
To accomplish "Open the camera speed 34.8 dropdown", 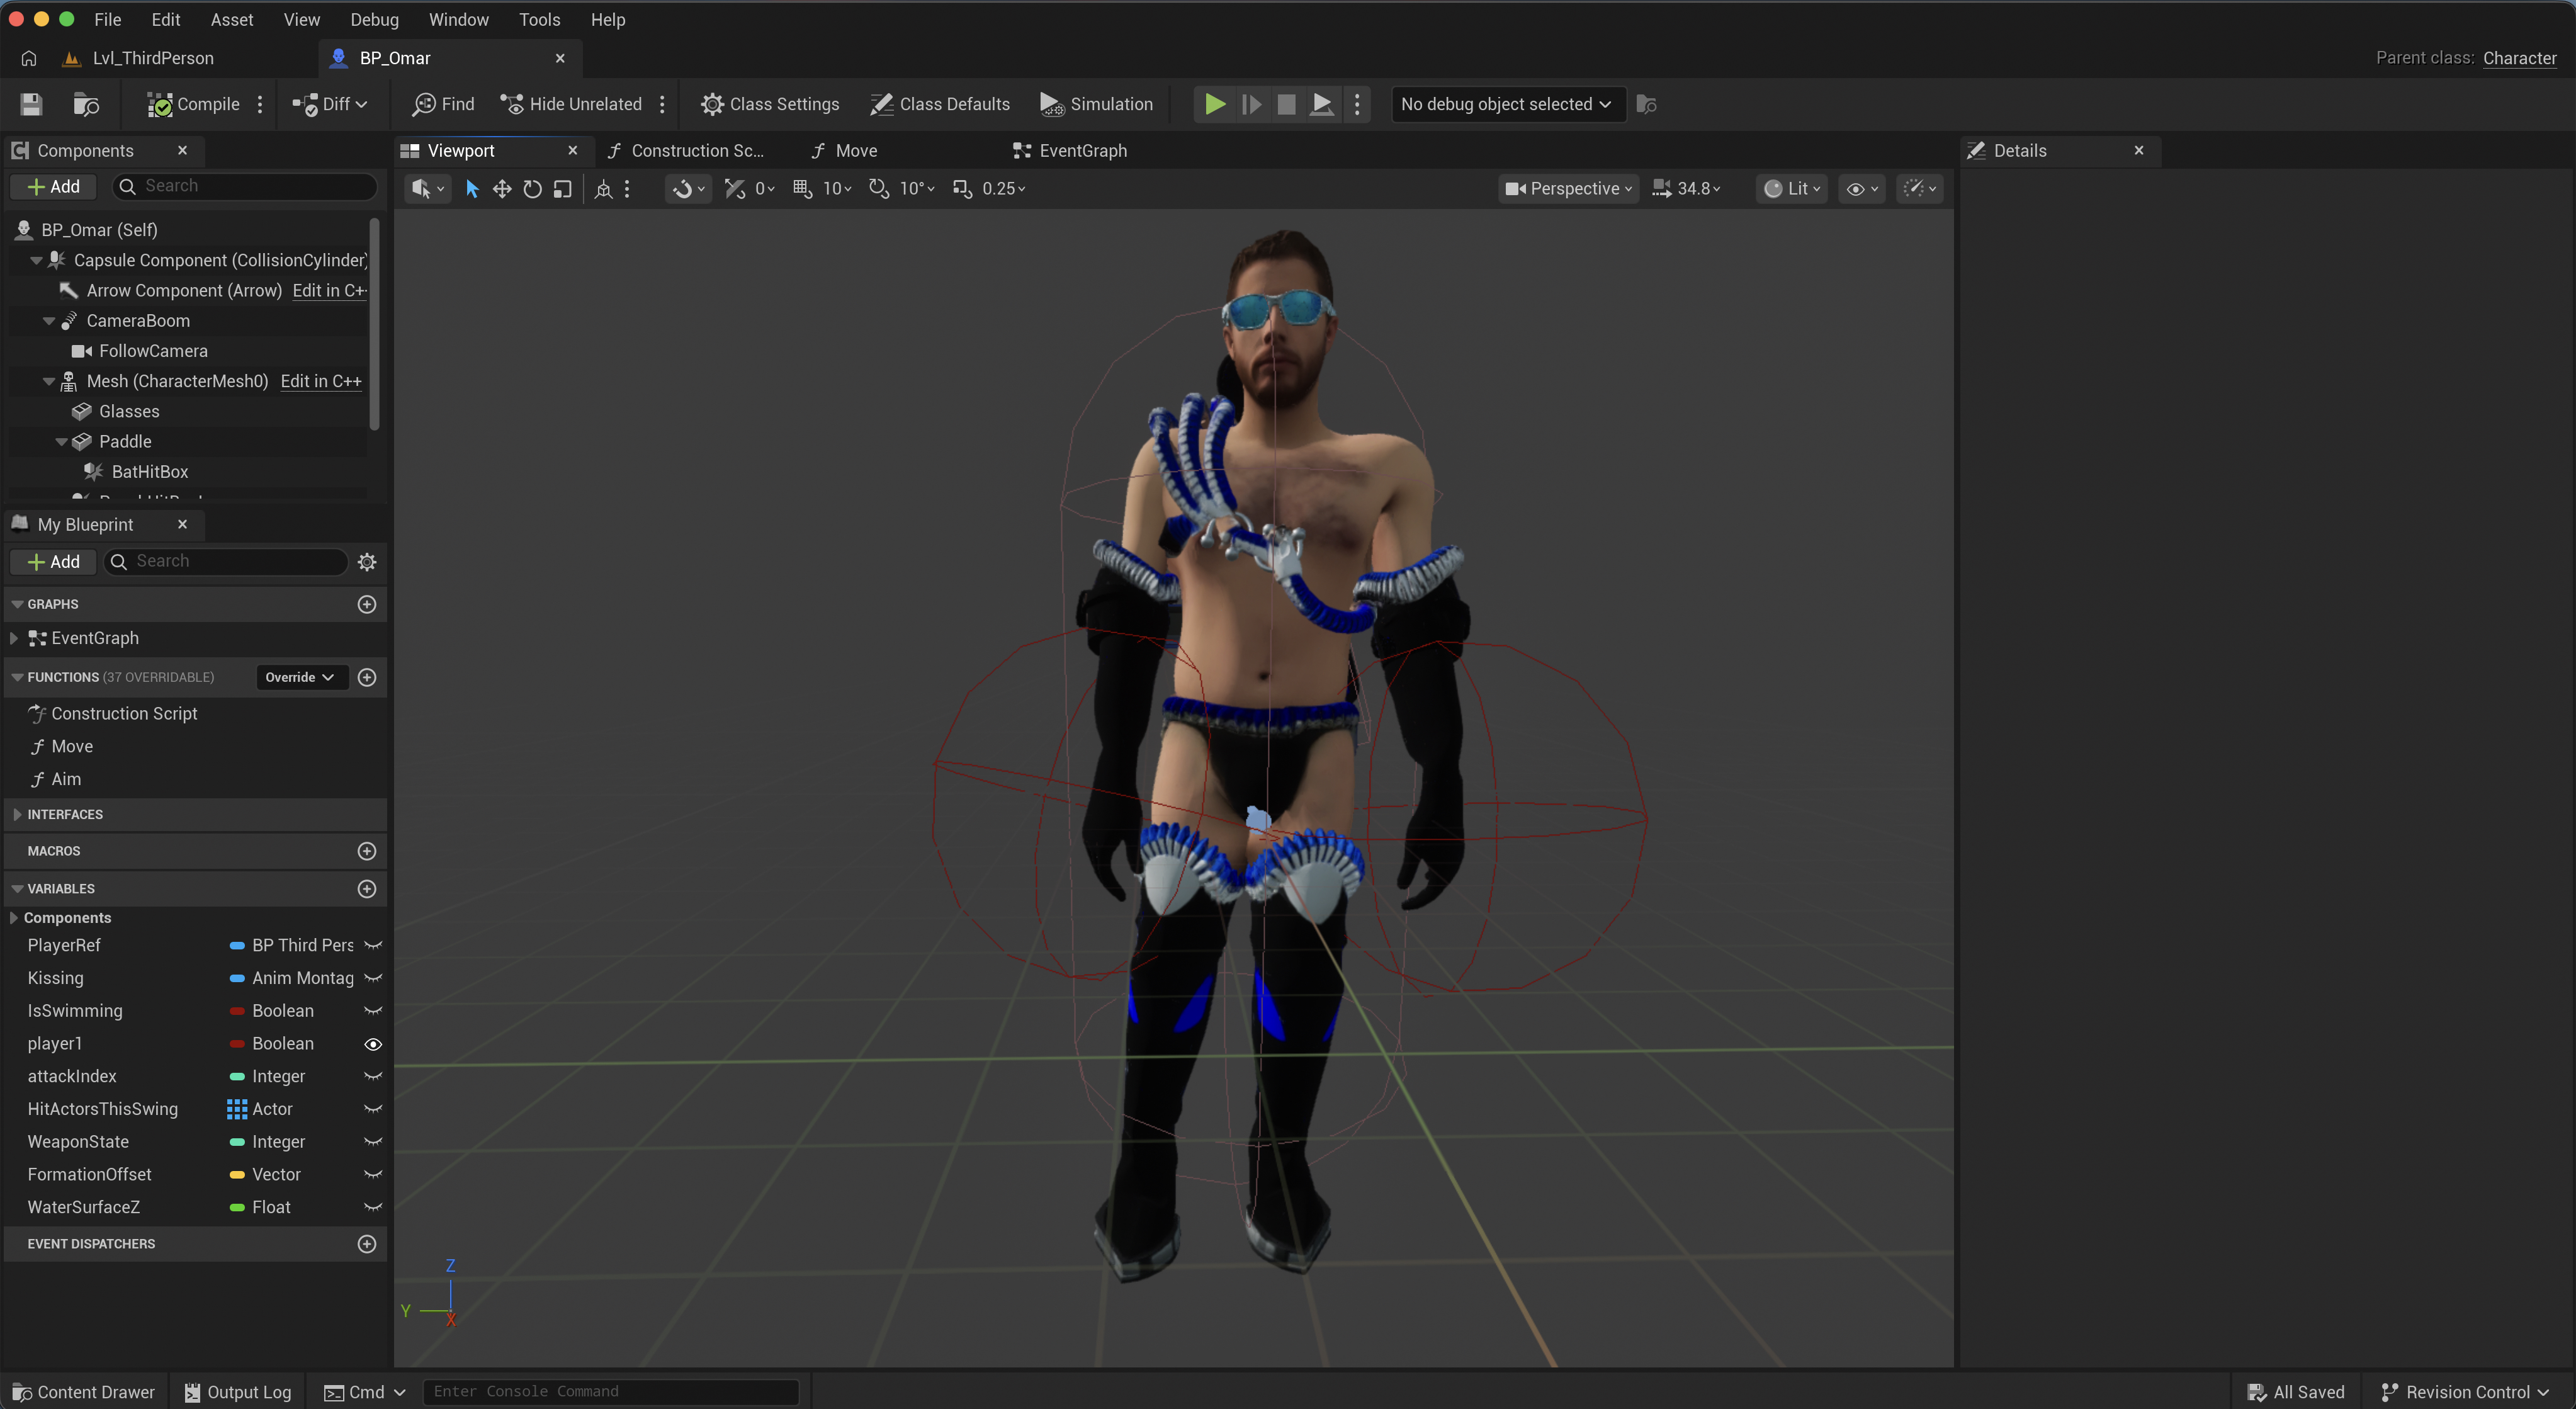I will point(1687,189).
